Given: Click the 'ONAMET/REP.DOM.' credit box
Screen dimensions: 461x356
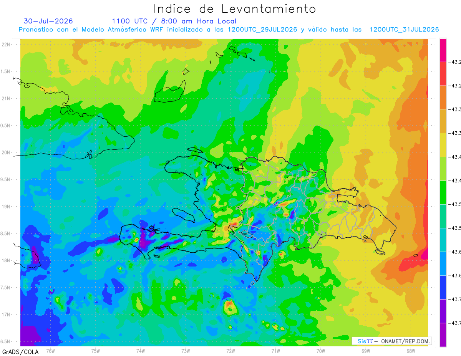Looking at the screenshot, I should 392,341.
